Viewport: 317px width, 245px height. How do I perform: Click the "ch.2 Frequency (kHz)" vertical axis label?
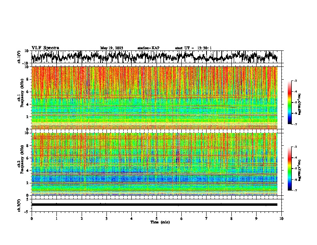coord(20,159)
